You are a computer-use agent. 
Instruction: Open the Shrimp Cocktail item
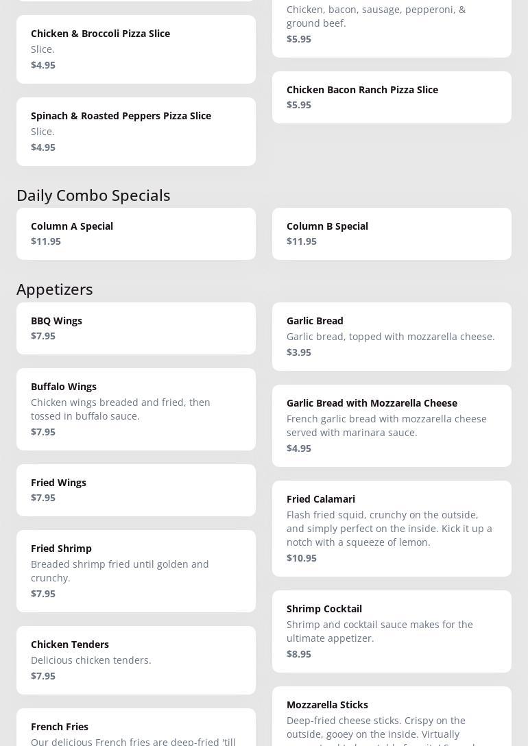point(391,631)
